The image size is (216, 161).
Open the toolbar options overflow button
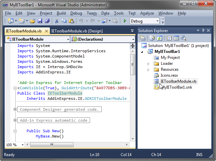tap(163, 21)
